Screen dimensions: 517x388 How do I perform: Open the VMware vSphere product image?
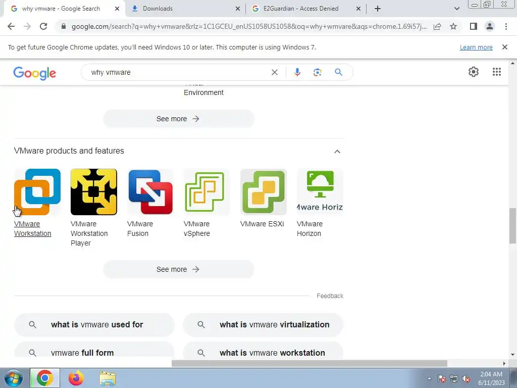pos(206,191)
